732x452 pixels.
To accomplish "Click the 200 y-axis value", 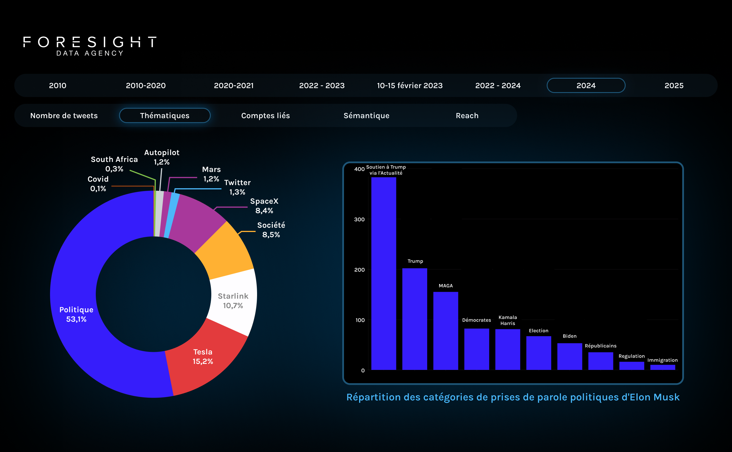I will point(359,270).
